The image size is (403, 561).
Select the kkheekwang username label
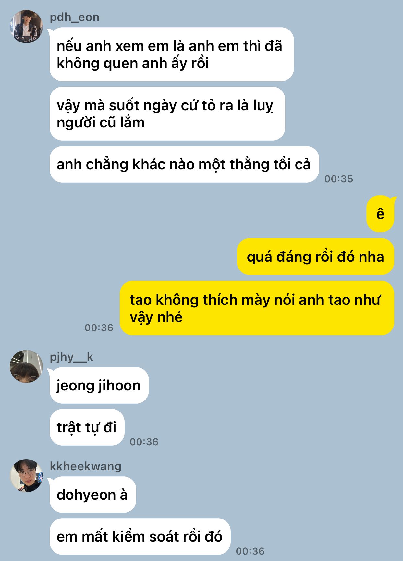[x=85, y=466]
